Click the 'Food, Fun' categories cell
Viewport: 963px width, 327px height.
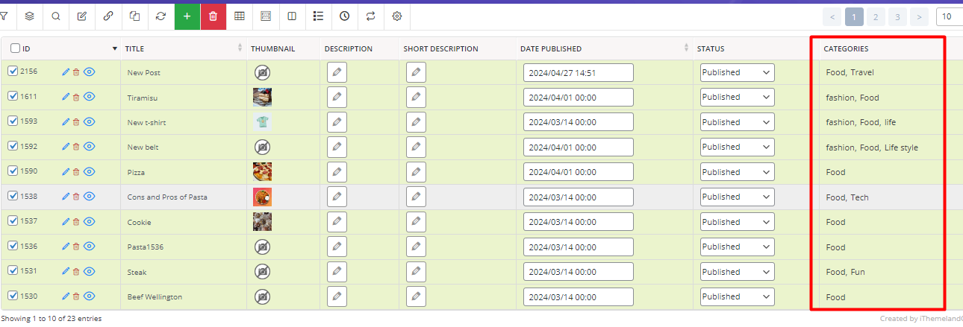point(845,272)
